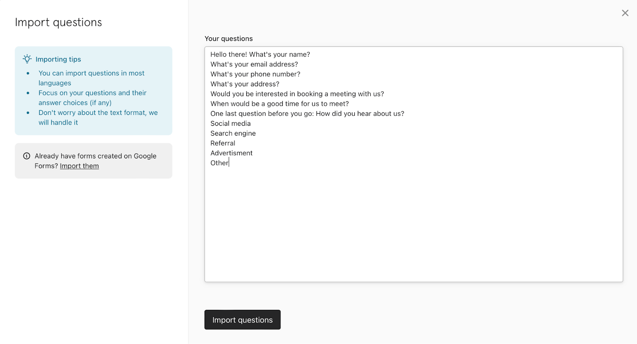Click the misspelled 'Advertisment' line

point(231,153)
